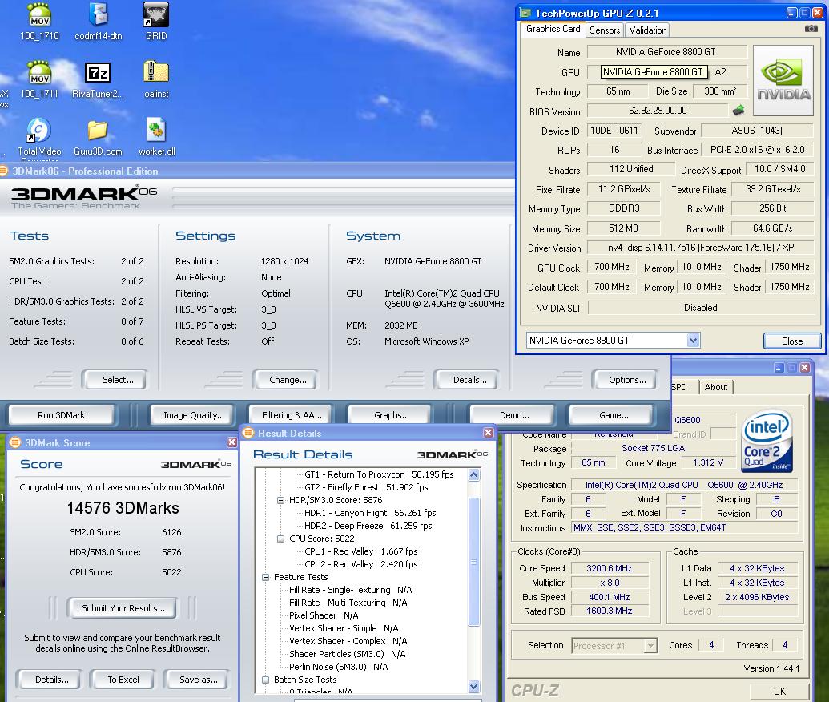
Task: Click the GPU-Z title bar icon
Action: (525, 13)
